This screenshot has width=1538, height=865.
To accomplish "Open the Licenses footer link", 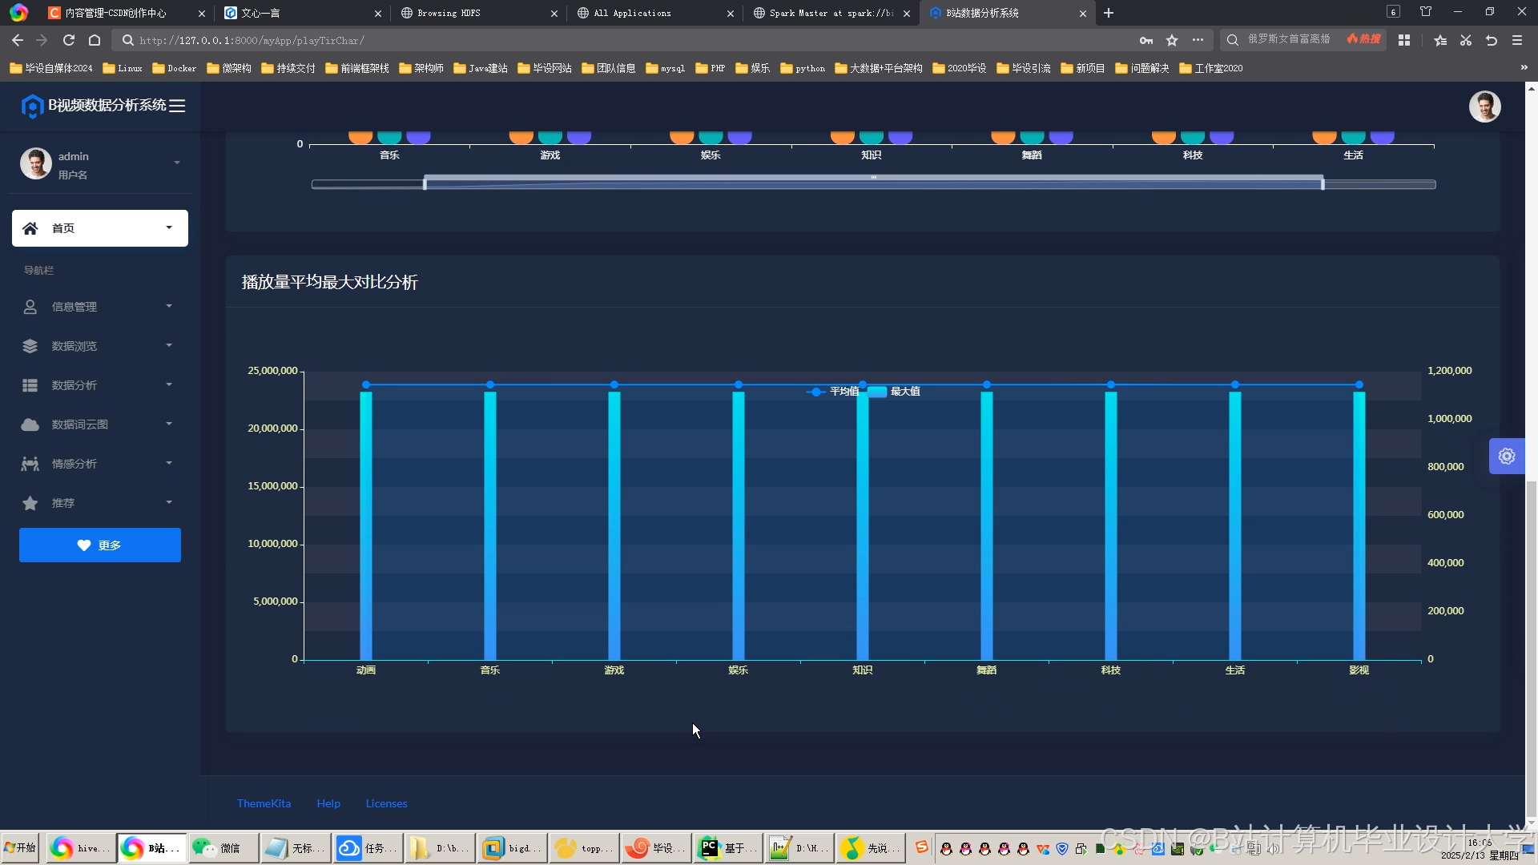I will pos(386,803).
